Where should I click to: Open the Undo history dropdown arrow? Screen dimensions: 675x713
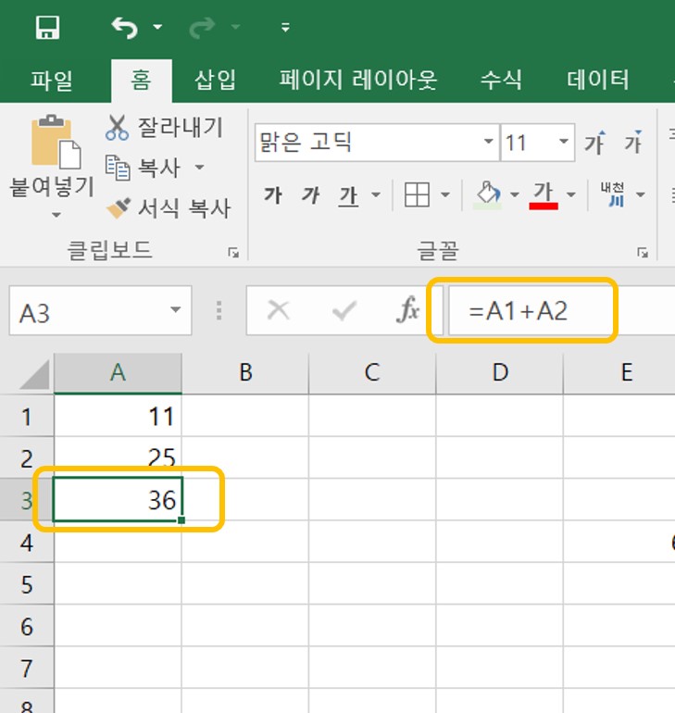pos(157,27)
